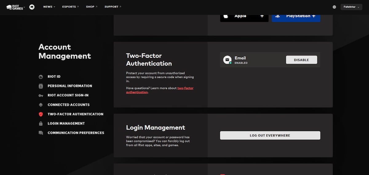This screenshot has width=369, height=175.
Task: Expand the News dropdown menu
Action: [49, 7]
